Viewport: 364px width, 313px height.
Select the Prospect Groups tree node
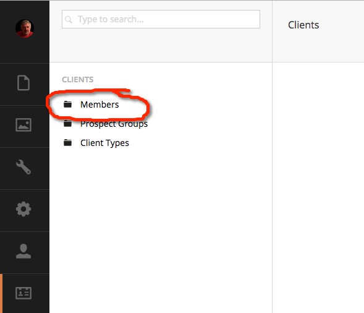[114, 124]
